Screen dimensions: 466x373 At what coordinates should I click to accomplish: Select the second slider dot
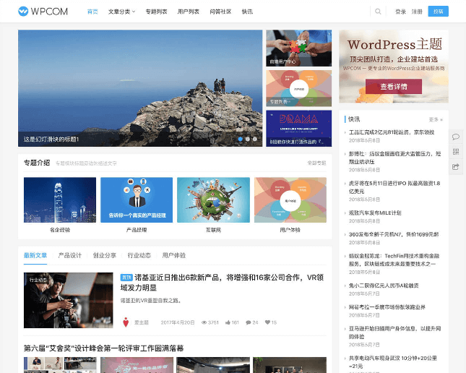pyautogui.click(x=248, y=139)
